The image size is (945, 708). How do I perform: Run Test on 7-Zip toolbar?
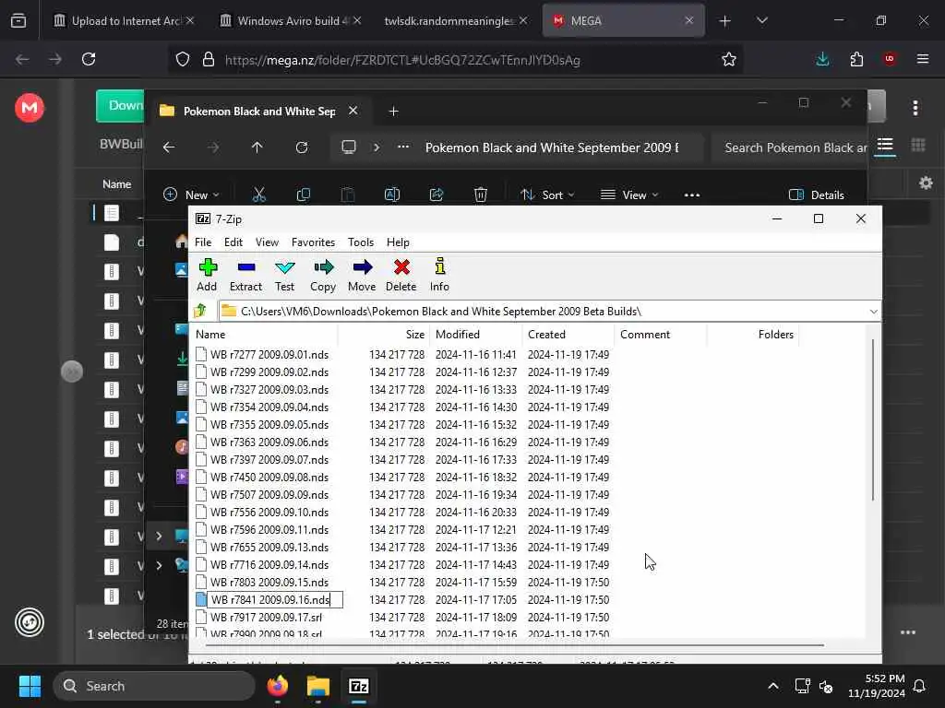284,275
